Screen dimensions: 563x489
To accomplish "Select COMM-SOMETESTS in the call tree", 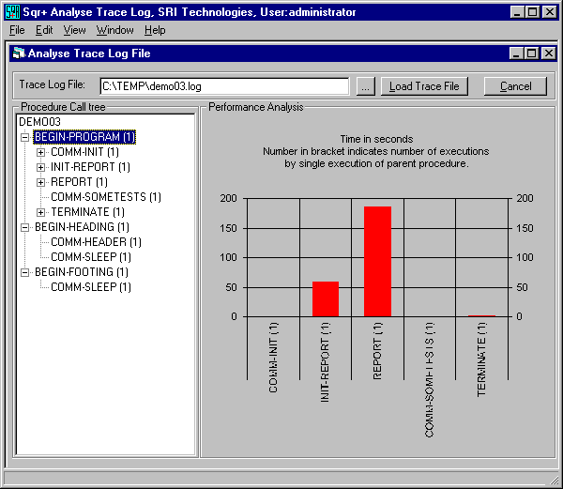I will pos(105,197).
